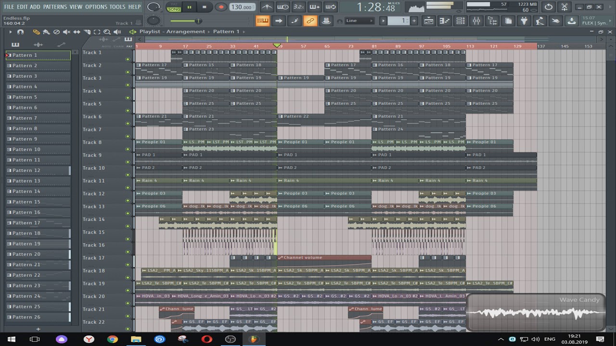This screenshot has width=616, height=346.
Task: Mute Track 8 via its green dot
Action: click(128, 149)
